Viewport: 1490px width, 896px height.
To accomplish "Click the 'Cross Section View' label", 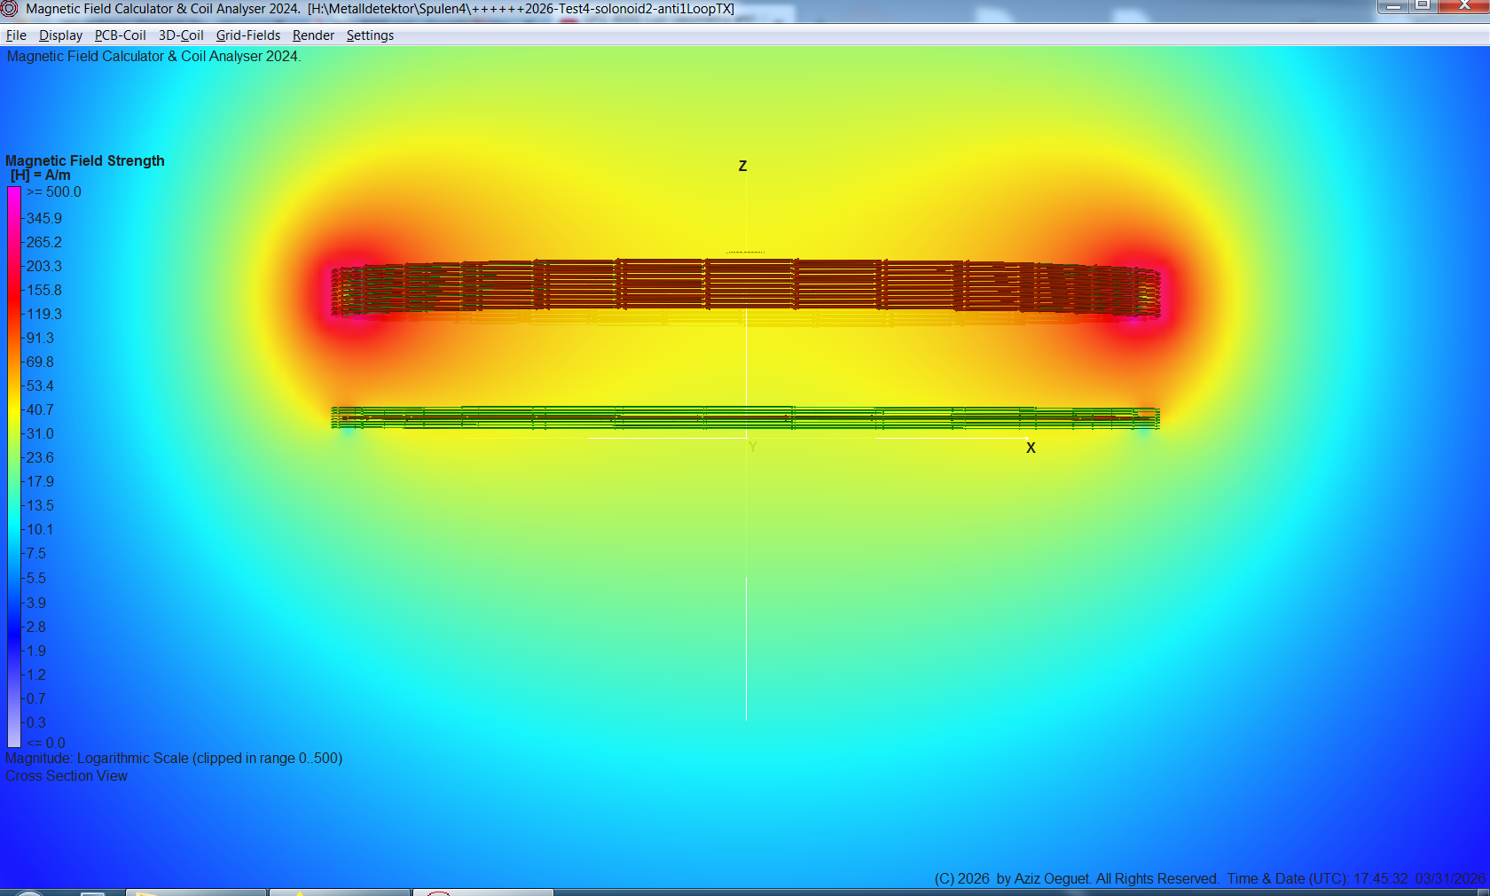I will 67,776.
